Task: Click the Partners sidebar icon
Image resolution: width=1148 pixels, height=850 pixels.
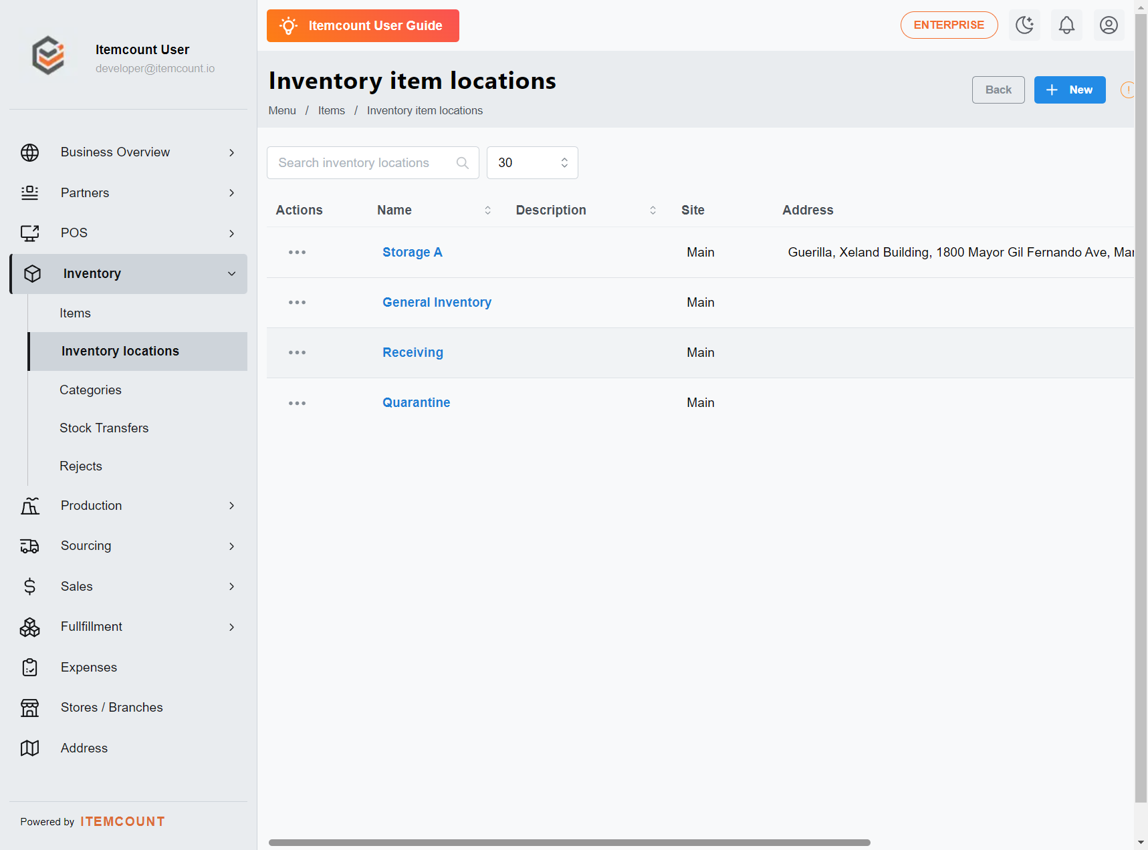Action: pyautogui.click(x=29, y=193)
